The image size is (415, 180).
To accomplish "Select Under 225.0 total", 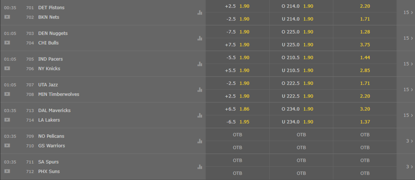I will tap(301, 45).
